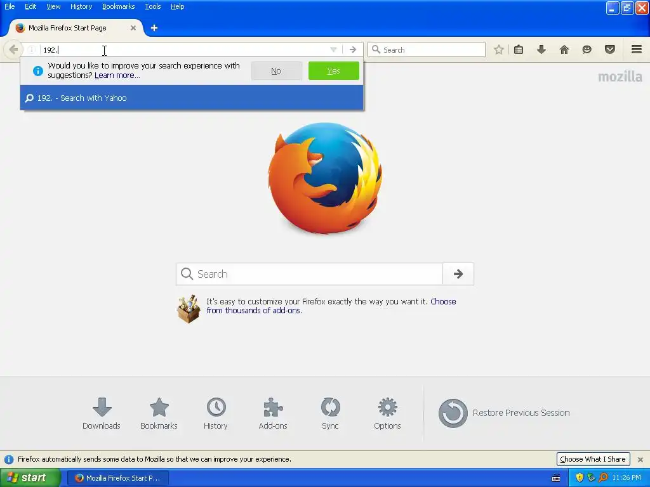650x487 pixels.
Task: Show your bookmarks list icon
Action: [x=519, y=49]
